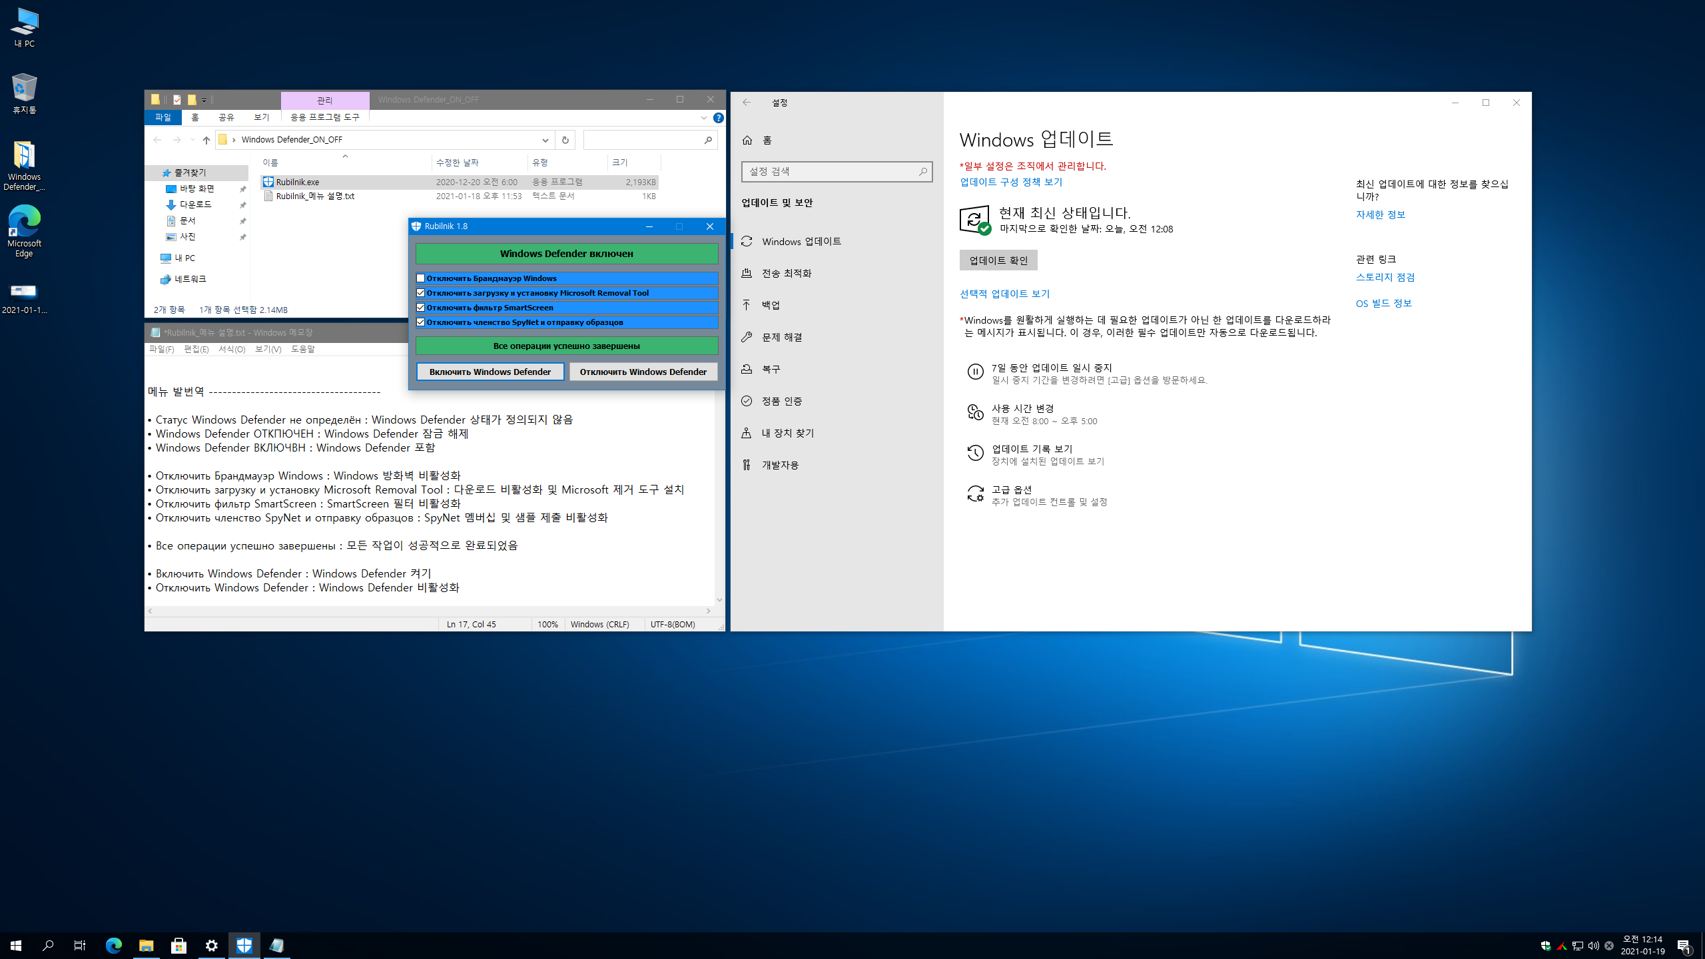Open the 보기 ribbon tab in explorer
The height and width of the screenshot is (959, 1705).
pyautogui.click(x=261, y=117)
